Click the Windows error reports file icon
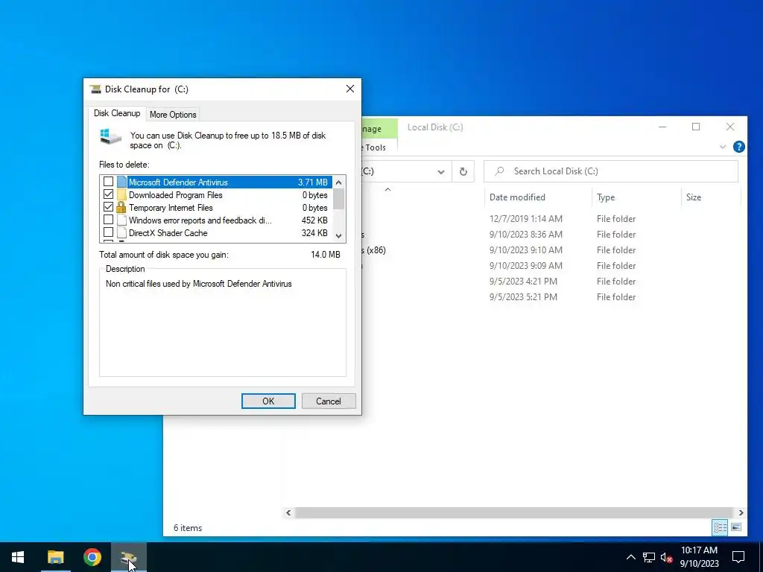Image resolution: width=763 pixels, height=572 pixels. point(121,220)
